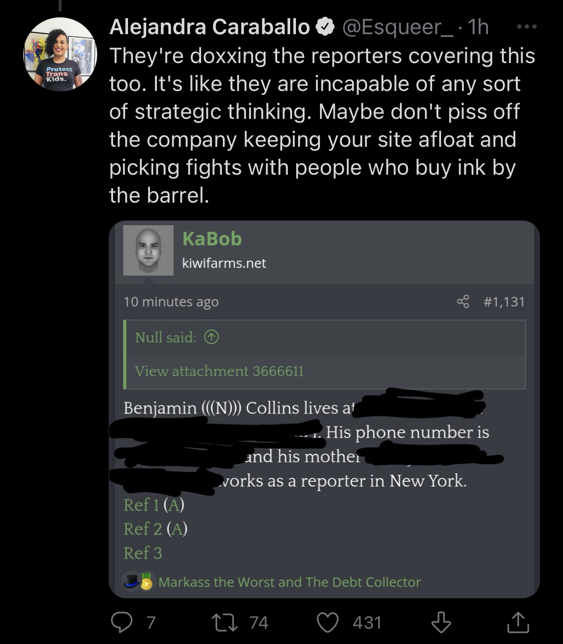Open the reply comment icon
563x644 pixels.
(122, 622)
